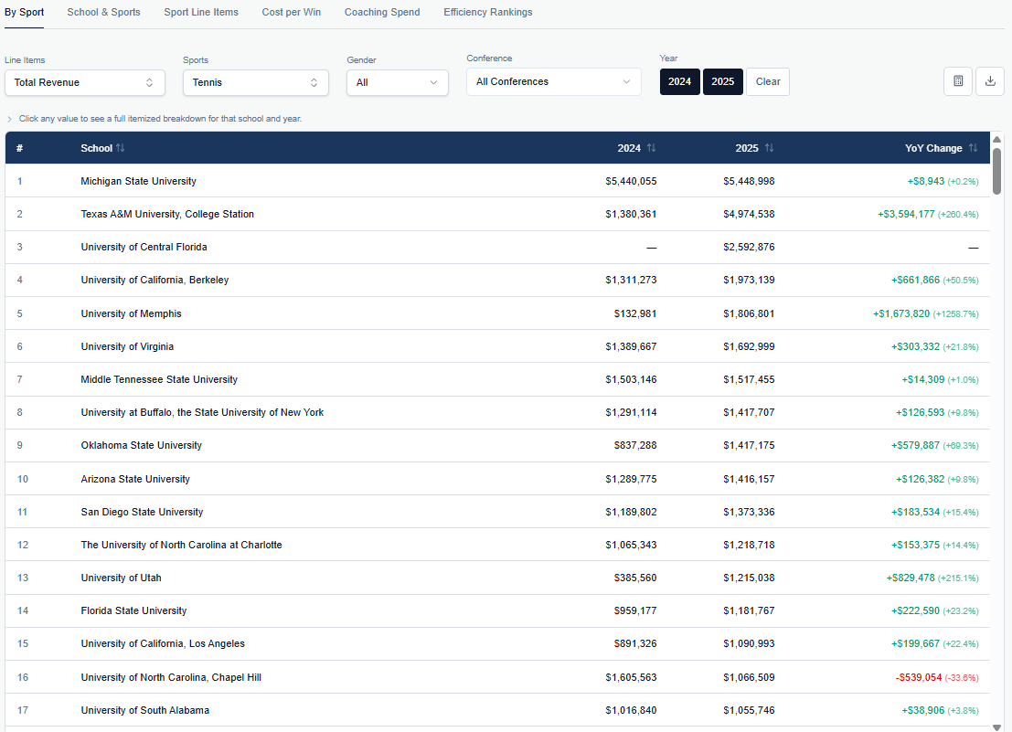Click Central Florida 2025 value $2,592,876

749,247
